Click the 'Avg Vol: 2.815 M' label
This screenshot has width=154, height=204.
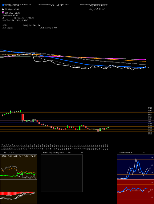tap(99, 6)
